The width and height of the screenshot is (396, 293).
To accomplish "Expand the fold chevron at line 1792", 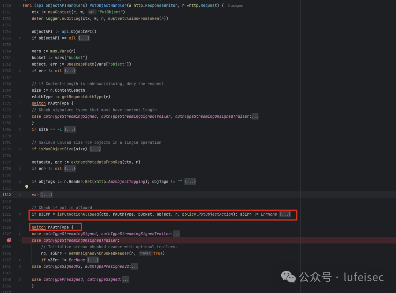I will click(x=20, y=149).
